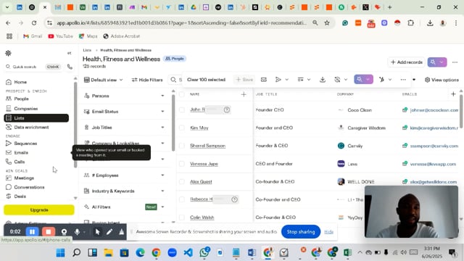464x261 pixels.
Task: Click the plus icon next to the NAME column
Action: pyautogui.click(x=244, y=94)
